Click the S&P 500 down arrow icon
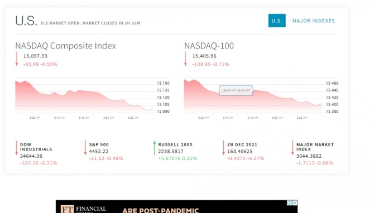 pos(85,148)
